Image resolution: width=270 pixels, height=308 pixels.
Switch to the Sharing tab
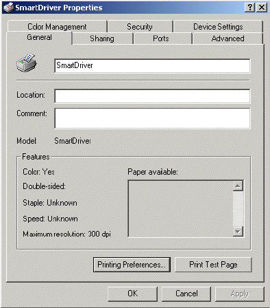tap(102, 38)
